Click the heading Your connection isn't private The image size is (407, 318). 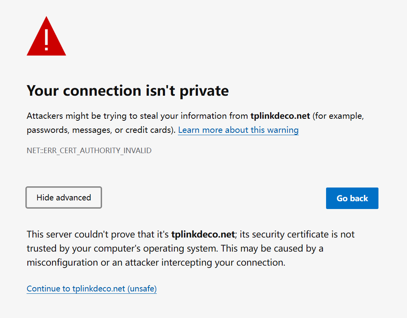point(127,90)
